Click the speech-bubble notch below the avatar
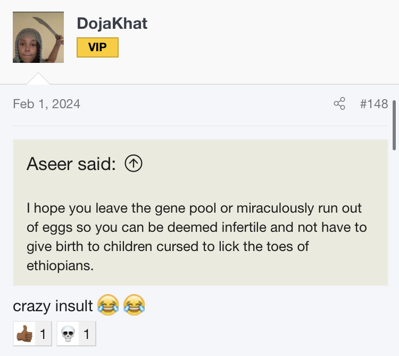The height and width of the screenshot is (356, 399). [x=38, y=79]
